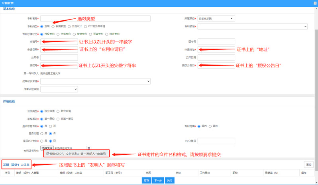Click the 专利名称 text field
This screenshot has width=318, height=185.
point(95,18)
